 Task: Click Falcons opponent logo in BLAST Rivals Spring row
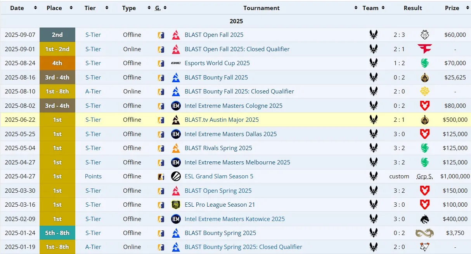click(425, 148)
